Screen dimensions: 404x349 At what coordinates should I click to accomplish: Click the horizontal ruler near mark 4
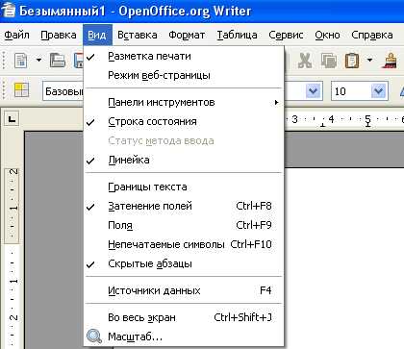click(x=331, y=119)
